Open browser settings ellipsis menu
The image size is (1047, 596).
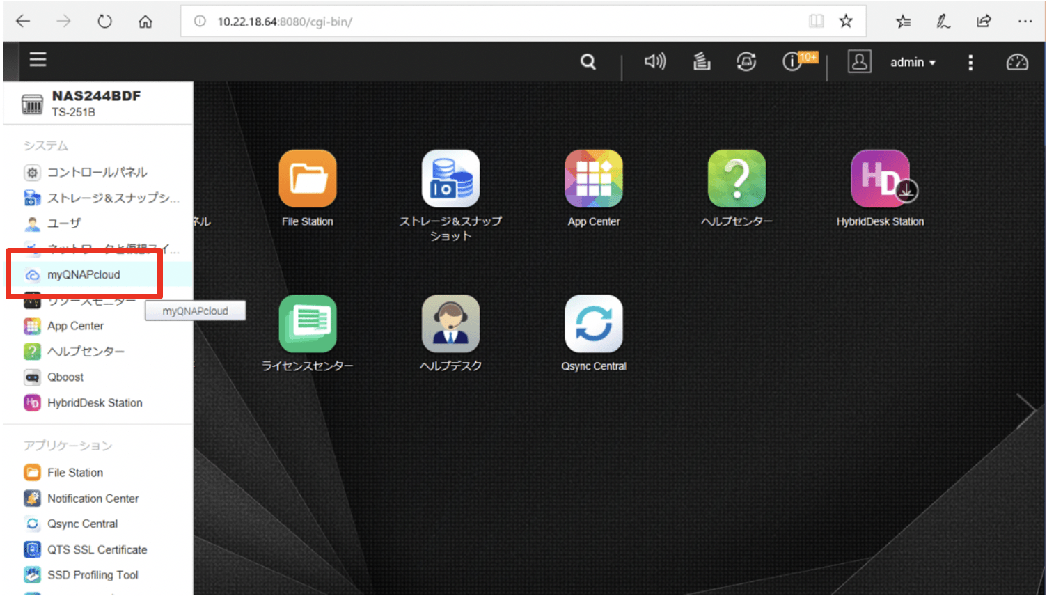(1025, 22)
